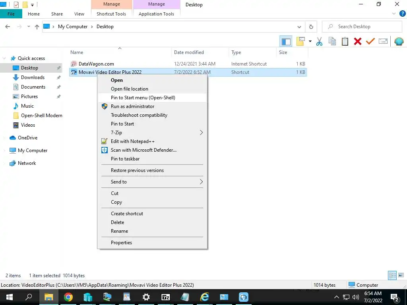
Task: Switch to large icons view button
Action: [401, 275]
